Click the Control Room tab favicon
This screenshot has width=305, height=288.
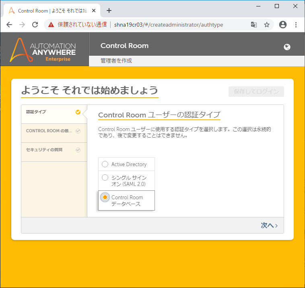pos(12,10)
